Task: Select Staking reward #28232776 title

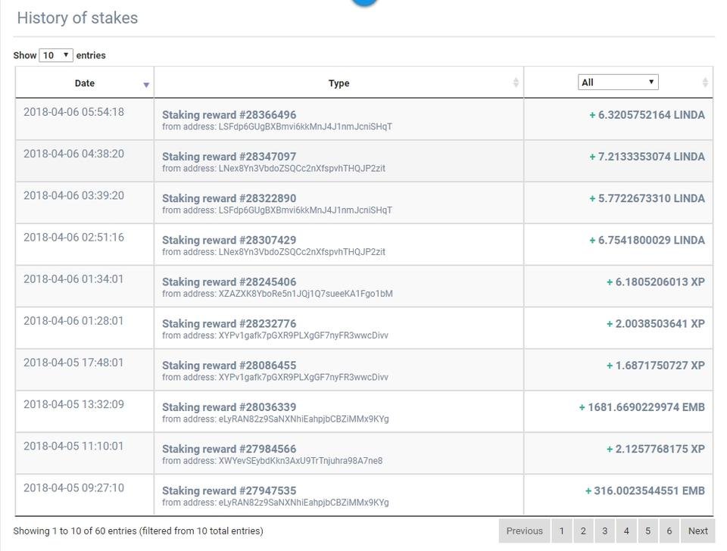Action: [229, 323]
